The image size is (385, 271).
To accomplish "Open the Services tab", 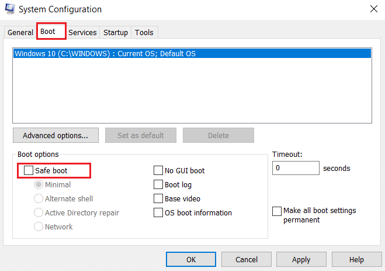I will pyautogui.click(x=82, y=32).
